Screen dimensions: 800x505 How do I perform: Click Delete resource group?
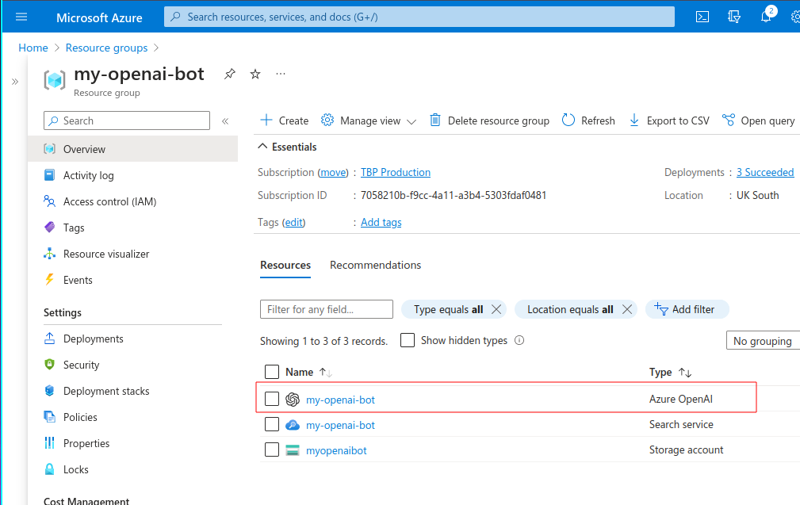pos(490,121)
